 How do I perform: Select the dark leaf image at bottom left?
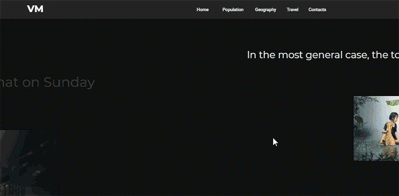tap(29, 163)
